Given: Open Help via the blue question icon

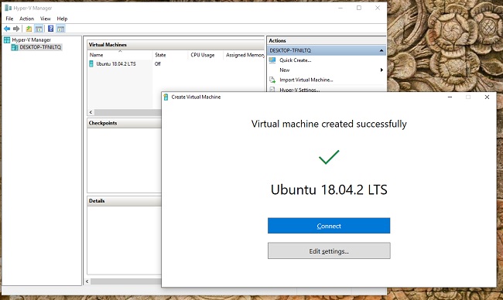Looking at the screenshot, I should (x=50, y=29).
